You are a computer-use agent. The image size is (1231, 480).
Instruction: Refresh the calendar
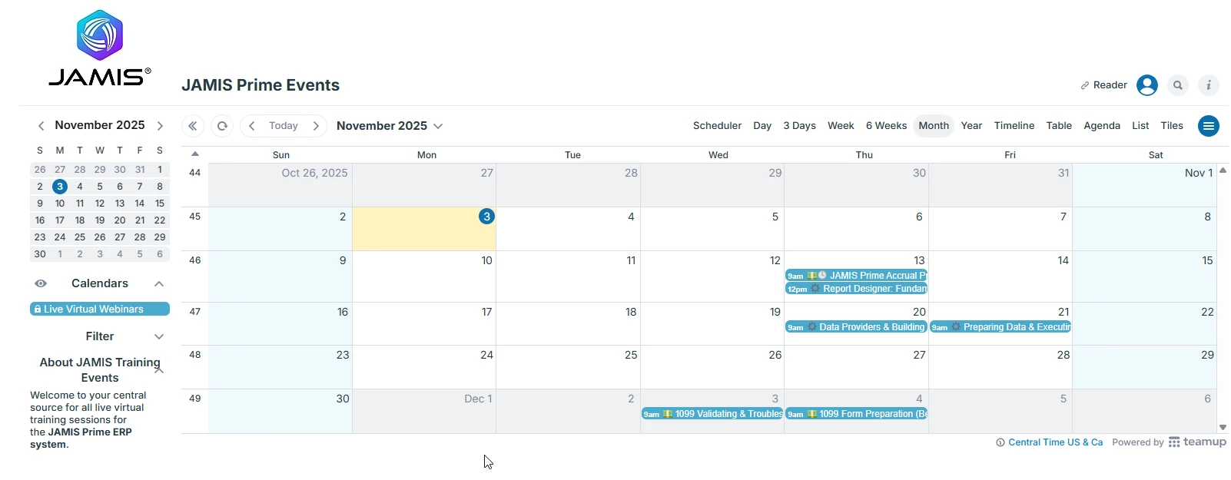222,126
